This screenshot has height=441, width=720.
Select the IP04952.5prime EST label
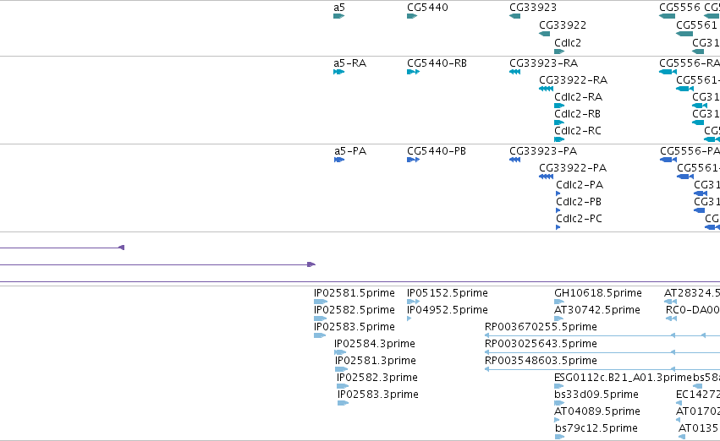pyautogui.click(x=448, y=310)
